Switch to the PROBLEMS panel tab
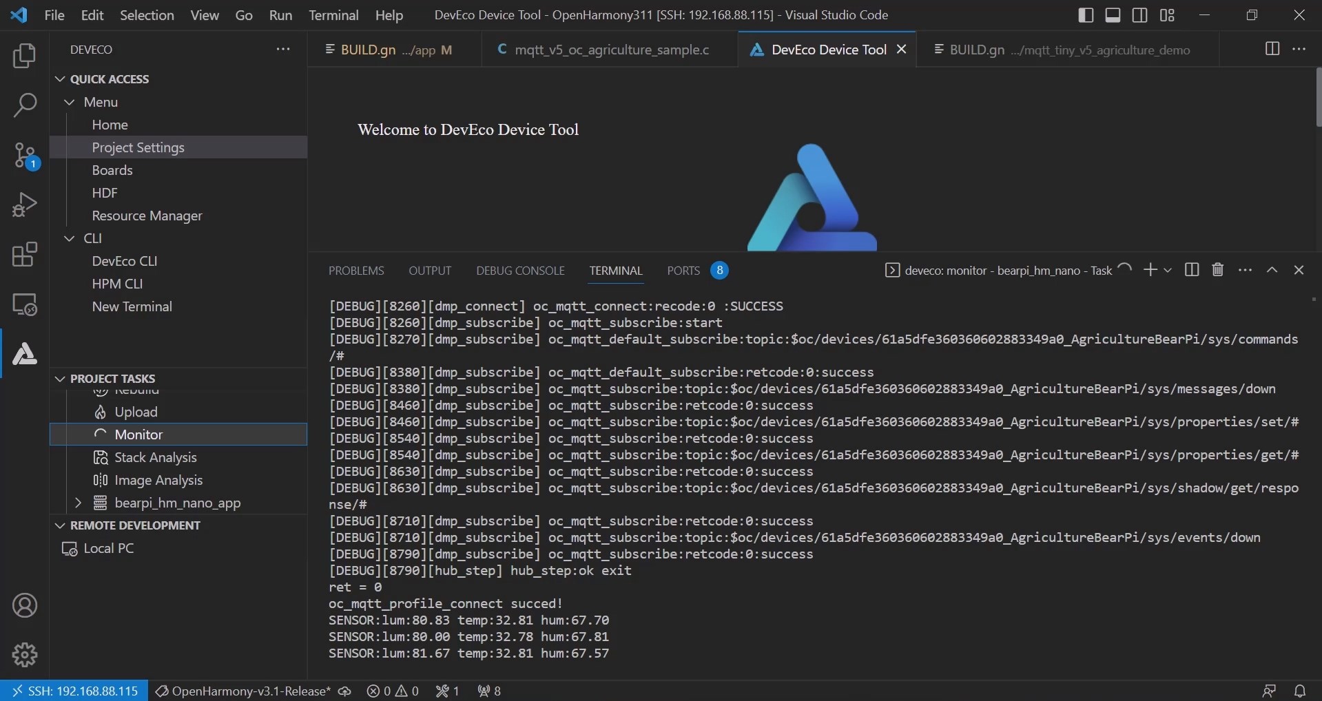The height and width of the screenshot is (701, 1322). coord(356,271)
